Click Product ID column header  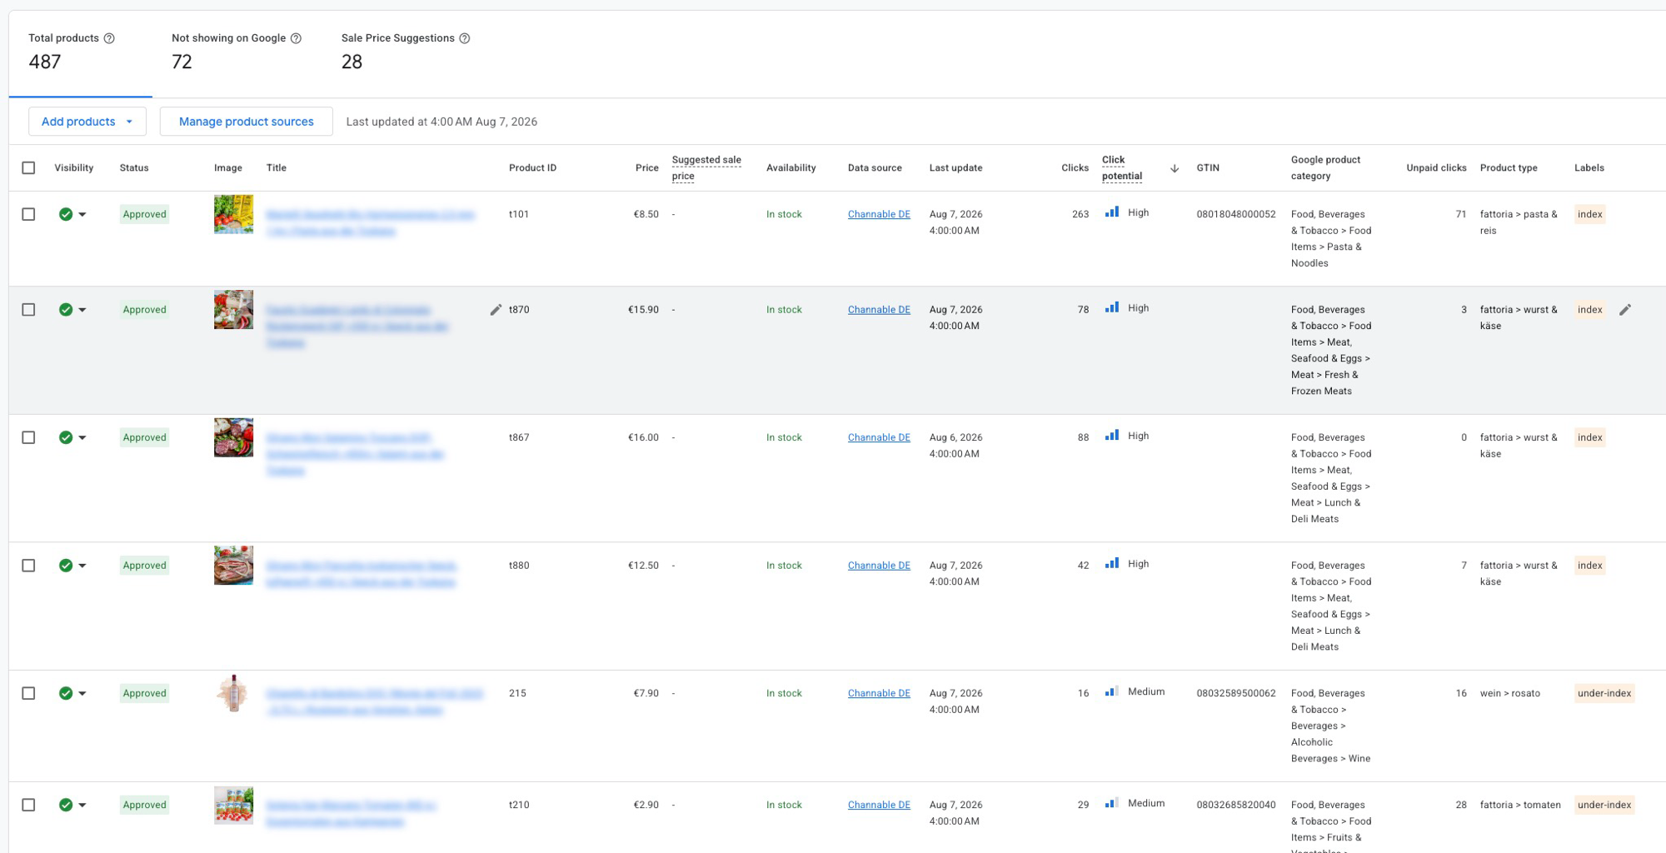pos(532,168)
